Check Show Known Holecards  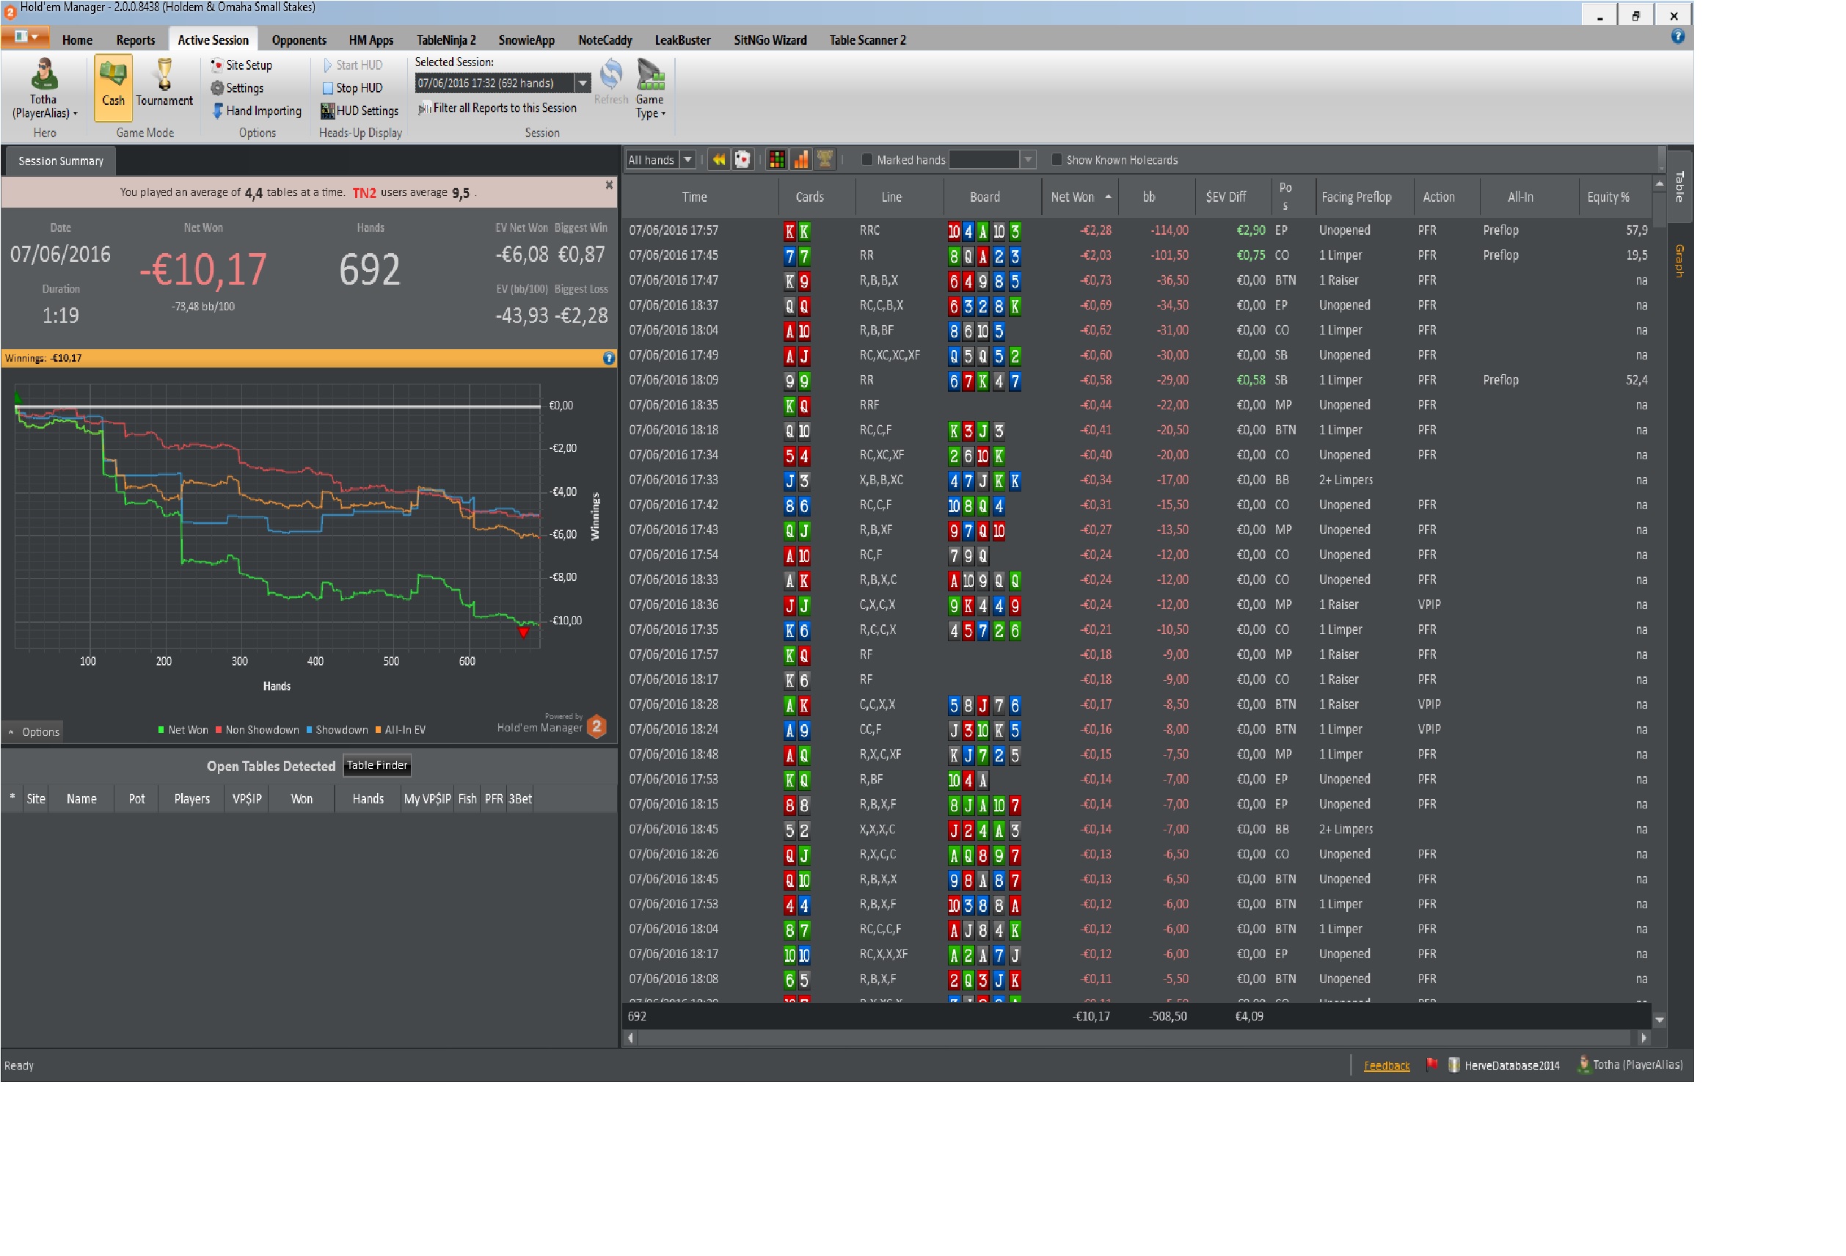pos(1056,160)
